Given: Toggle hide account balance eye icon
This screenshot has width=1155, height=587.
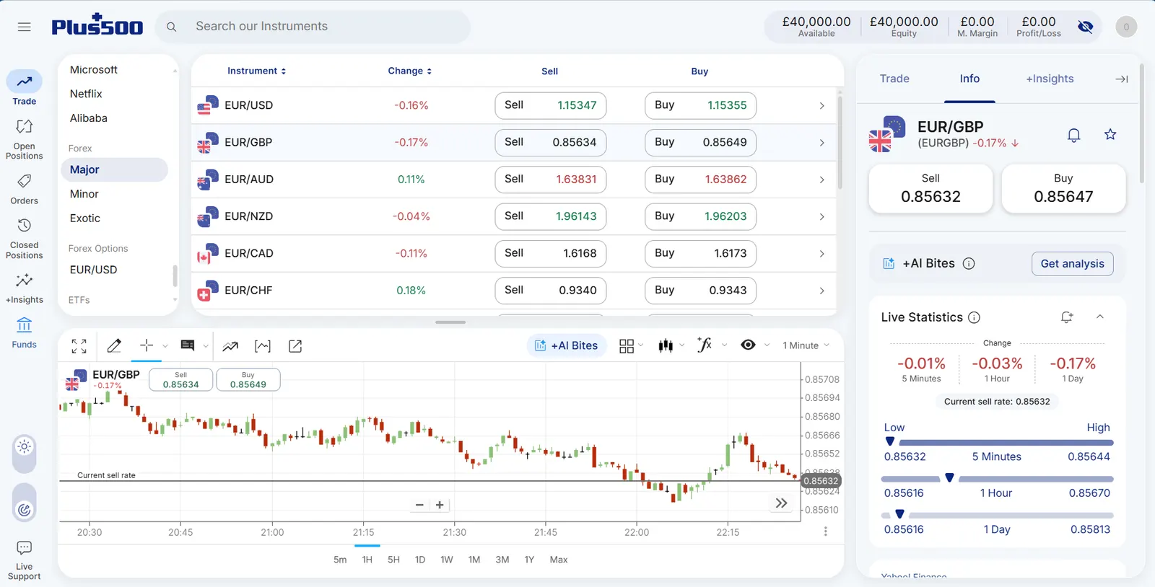Looking at the screenshot, I should [x=1085, y=27].
